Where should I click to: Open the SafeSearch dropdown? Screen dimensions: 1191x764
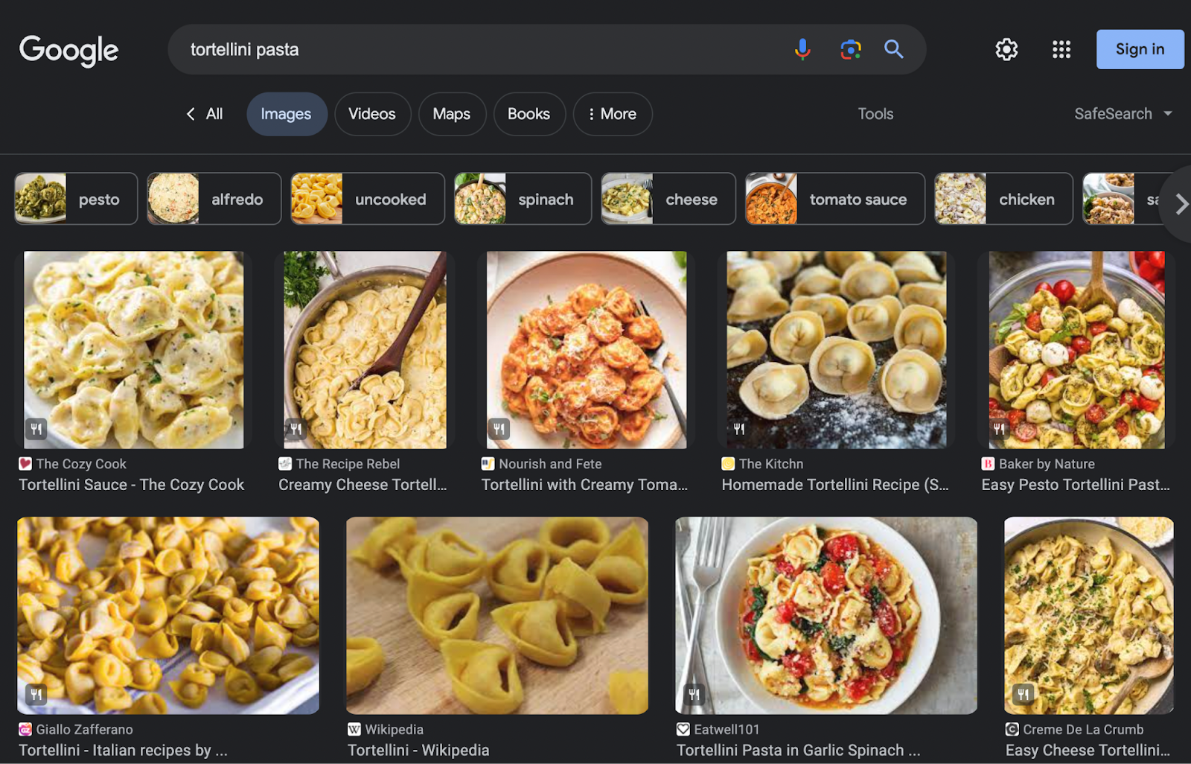pos(1123,114)
